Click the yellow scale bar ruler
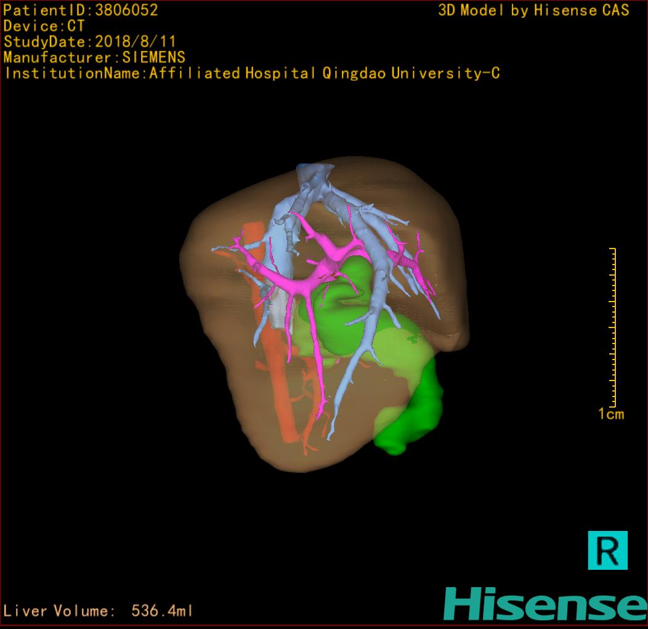 tap(614, 327)
